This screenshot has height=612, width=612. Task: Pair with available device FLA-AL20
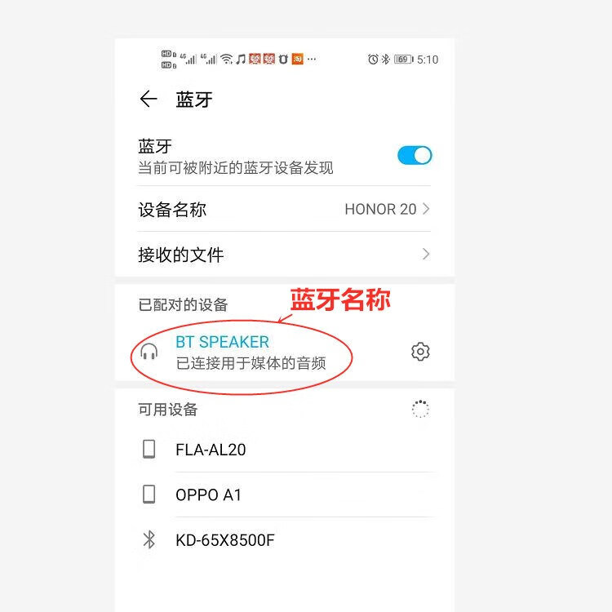284,450
